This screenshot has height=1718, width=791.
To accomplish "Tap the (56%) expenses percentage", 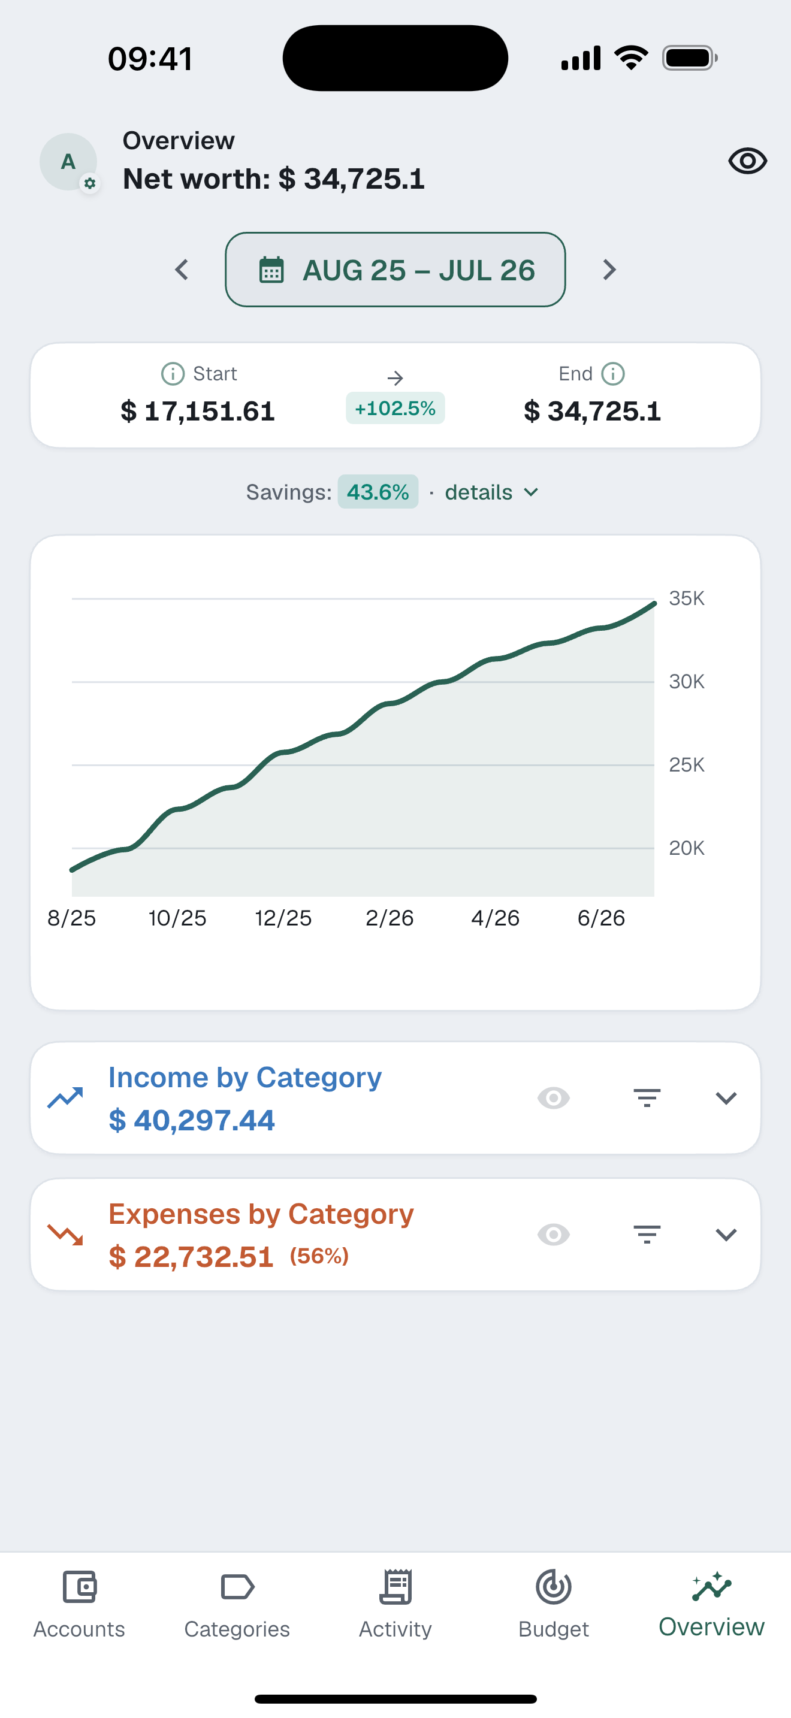I will click(x=319, y=1257).
